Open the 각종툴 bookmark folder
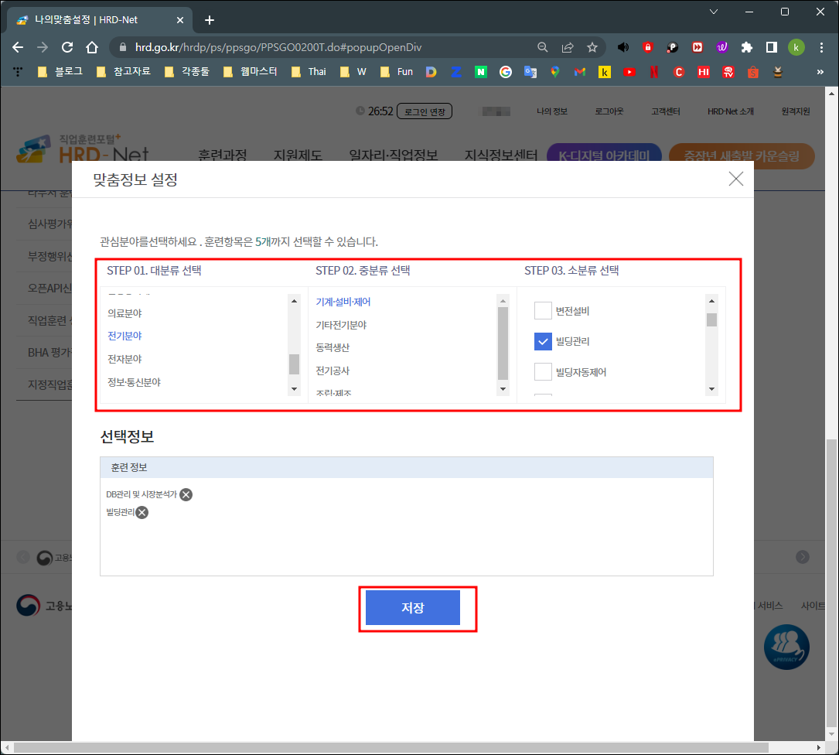This screenshot has width=839, height=755. pos(186,72)
